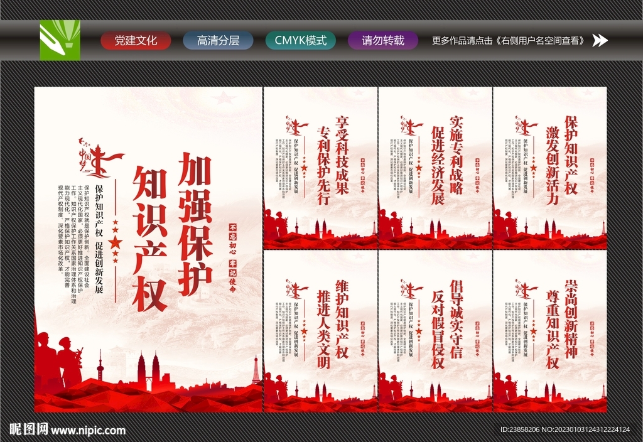Select the blue 高清分层 tag
Image resolution: width=643 pixels, height=442 pixels.
click(x=218, y=40)
